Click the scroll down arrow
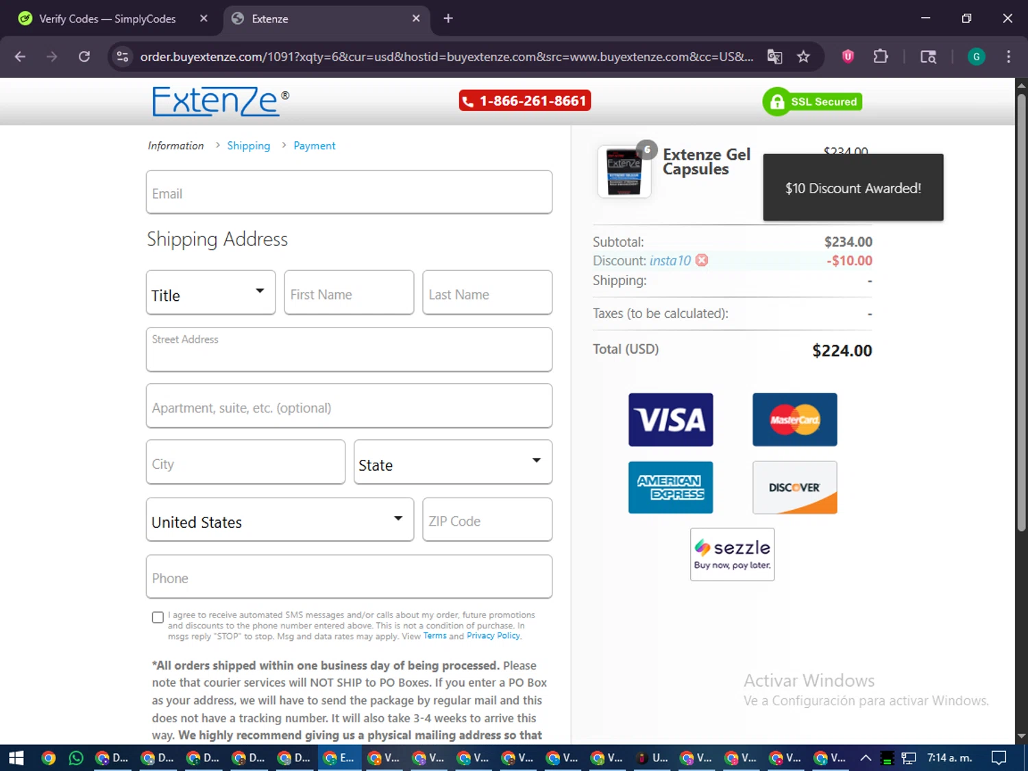Image resolution: width=1028 pixels, height=771 pixels. tap(1021, 736)
